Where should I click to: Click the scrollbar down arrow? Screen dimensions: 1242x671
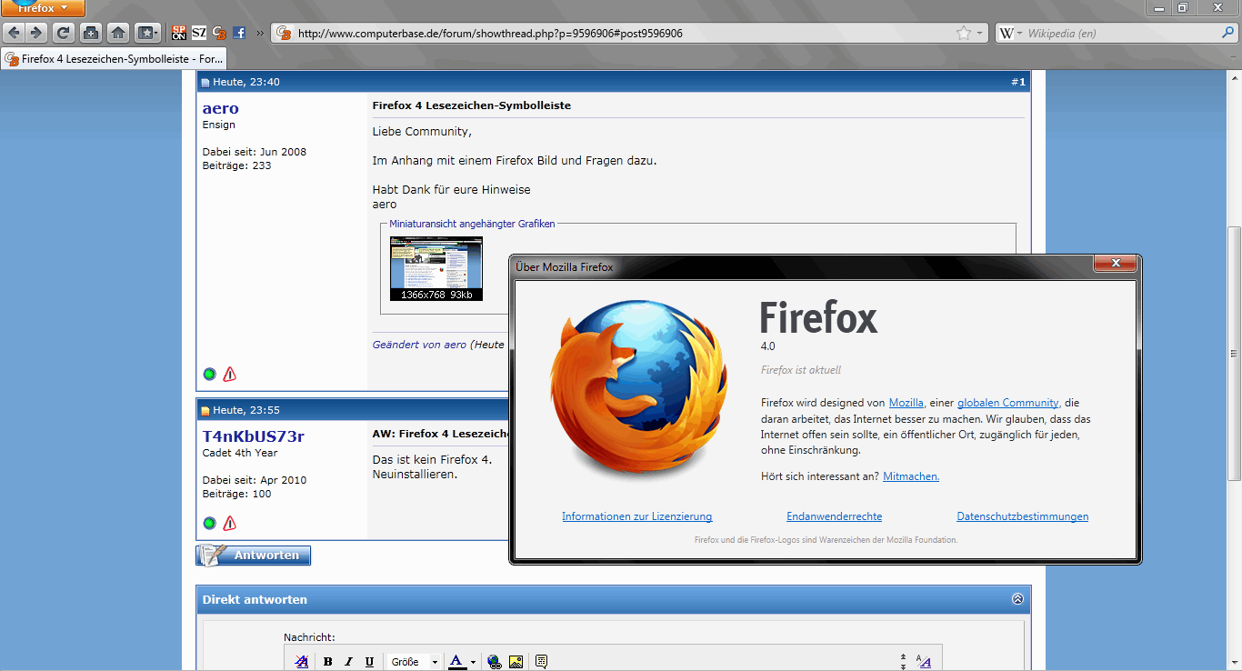click(1234, 664)
